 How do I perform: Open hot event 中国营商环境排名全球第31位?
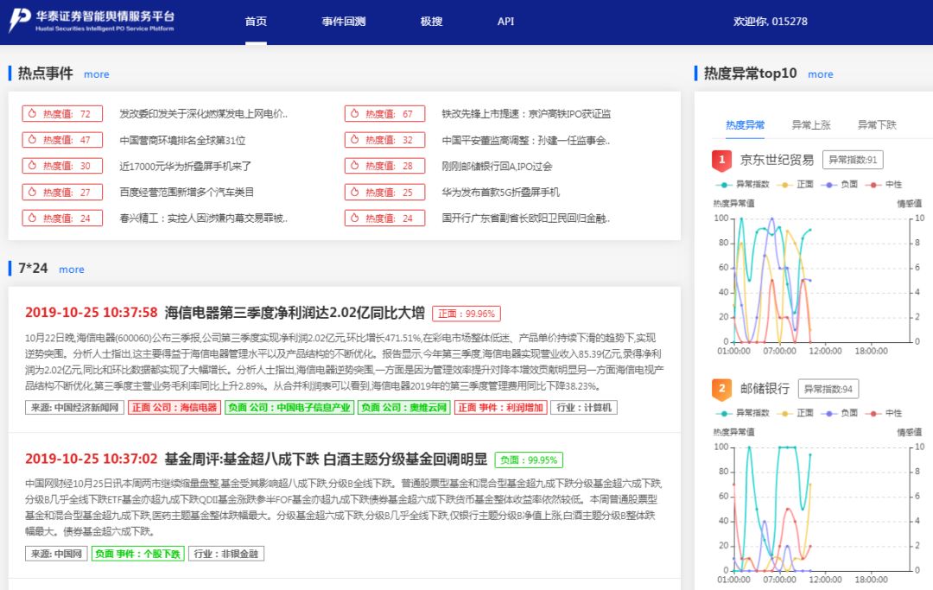182,140
